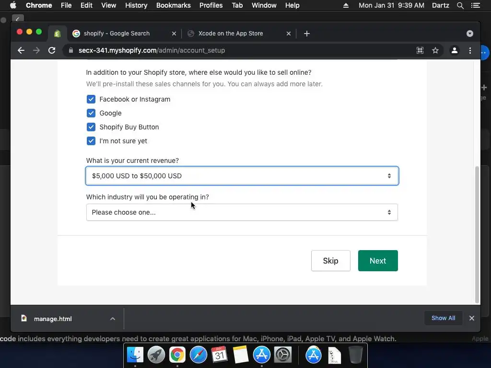Open Notes from the Dock

coord(241,355)
